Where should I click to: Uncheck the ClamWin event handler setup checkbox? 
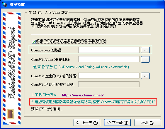pyautogui.click(x=34, y=41)
